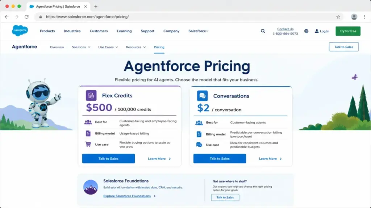371x208 pixels.
Task: Expand the Solutions dropdown
Action: click(x=81, y=47)
